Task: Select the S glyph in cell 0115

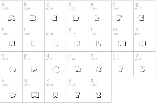Action: click(99, 69)
